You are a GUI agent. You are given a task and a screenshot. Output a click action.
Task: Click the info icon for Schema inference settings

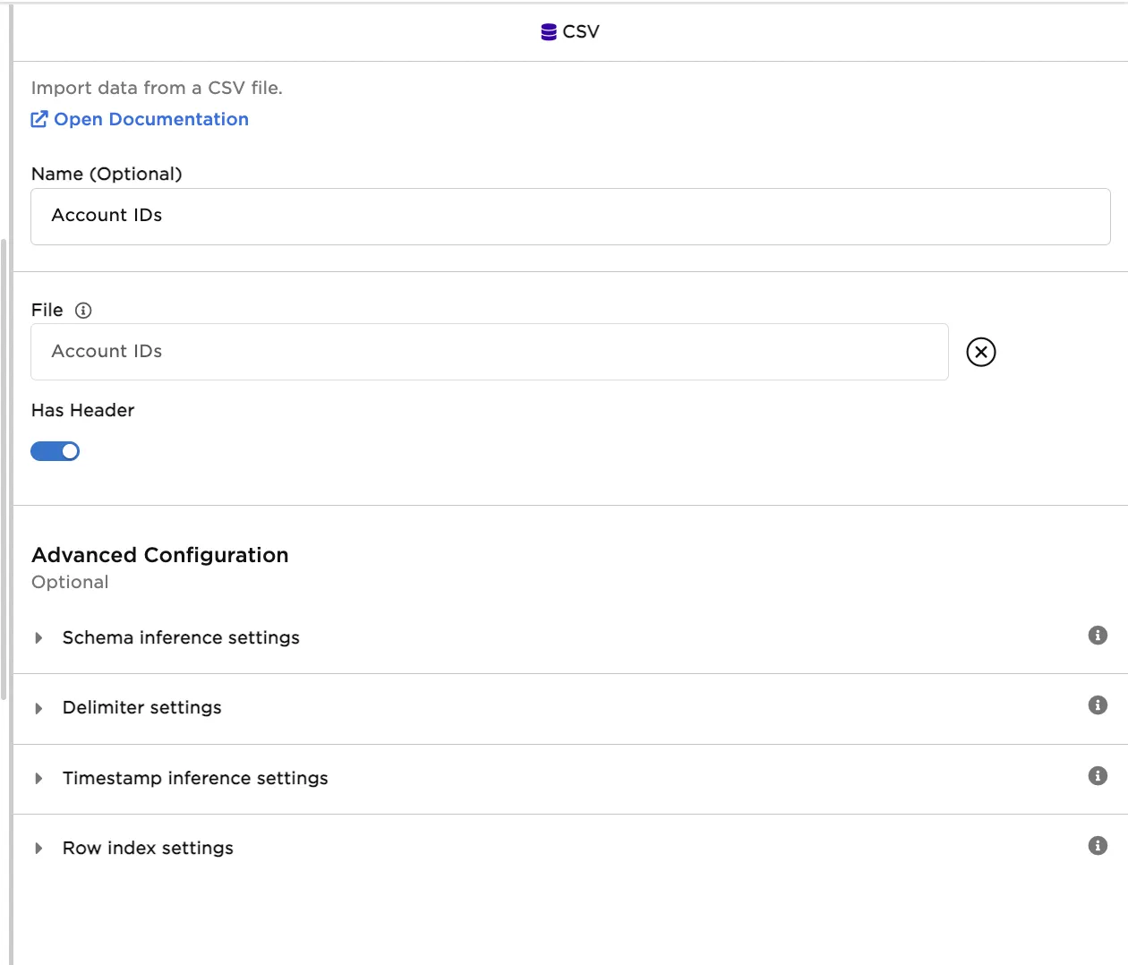pos(1098,636)
